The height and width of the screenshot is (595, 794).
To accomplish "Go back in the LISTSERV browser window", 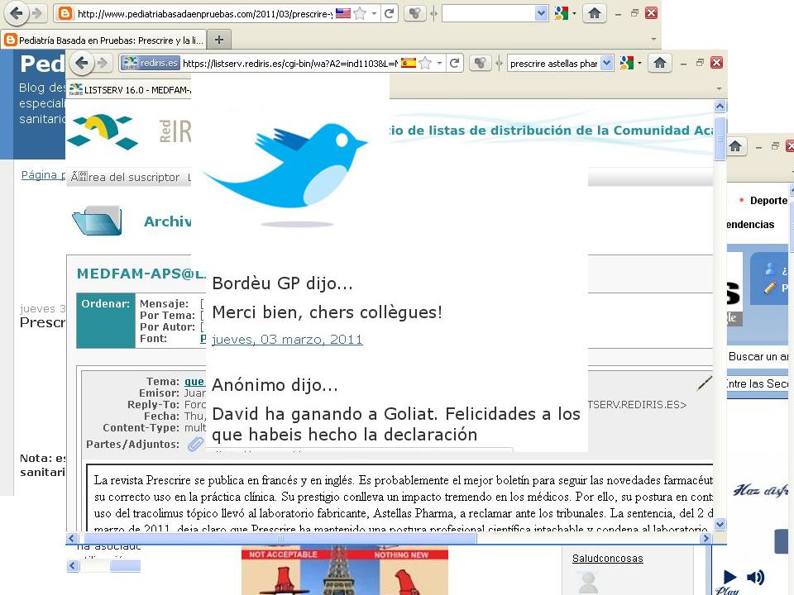I will pos(81,63).
